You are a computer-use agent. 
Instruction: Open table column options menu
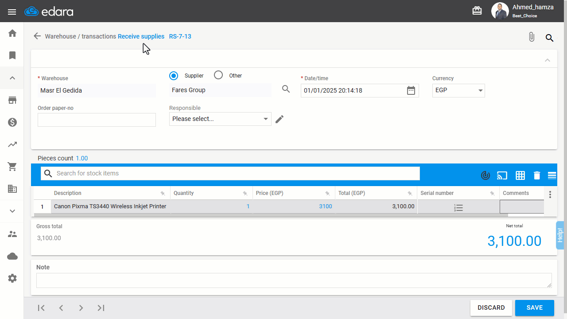coord(550,195)
